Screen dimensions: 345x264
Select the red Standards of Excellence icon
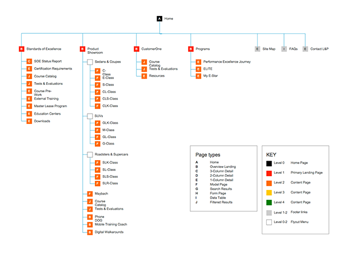click(x=21, y=49)
